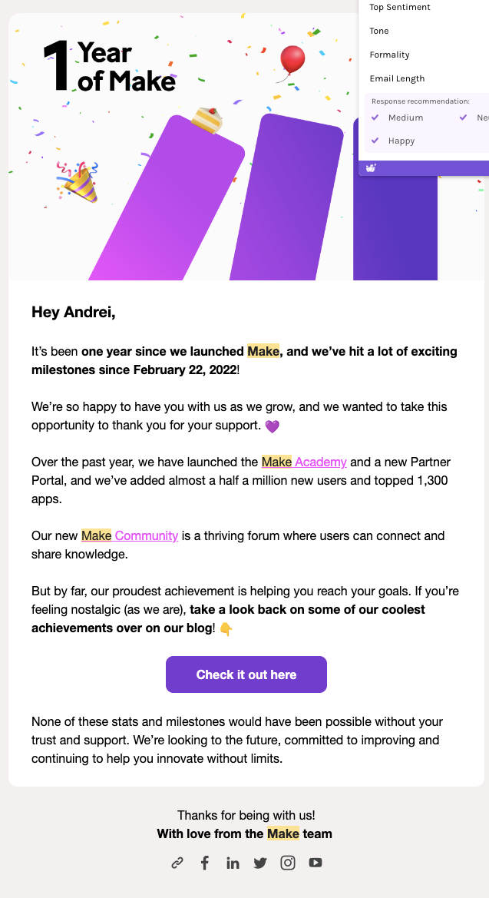Open the YouTube icon in footer
This screenshot has height=898, width=489.
[x=316, y=863]
